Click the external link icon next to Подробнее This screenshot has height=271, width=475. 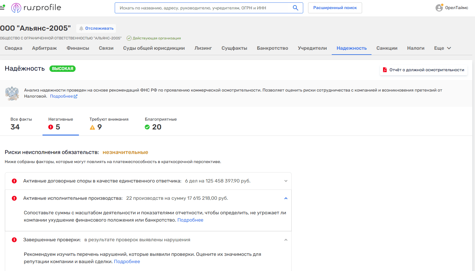click(76, 96)
